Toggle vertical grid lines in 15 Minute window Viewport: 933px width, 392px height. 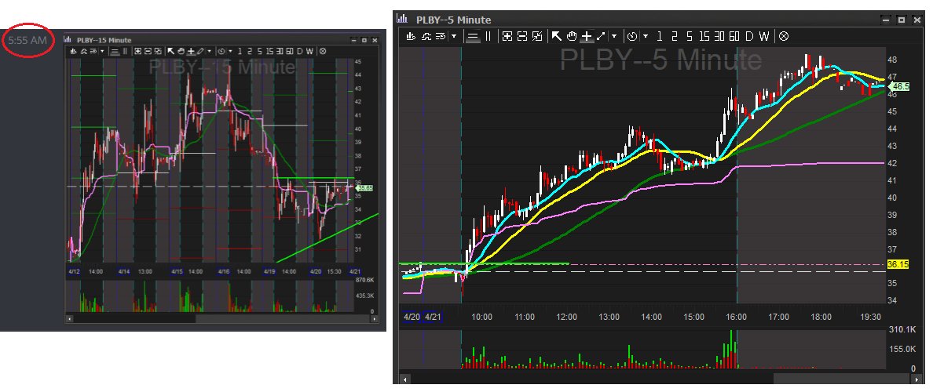click(125, 51)
